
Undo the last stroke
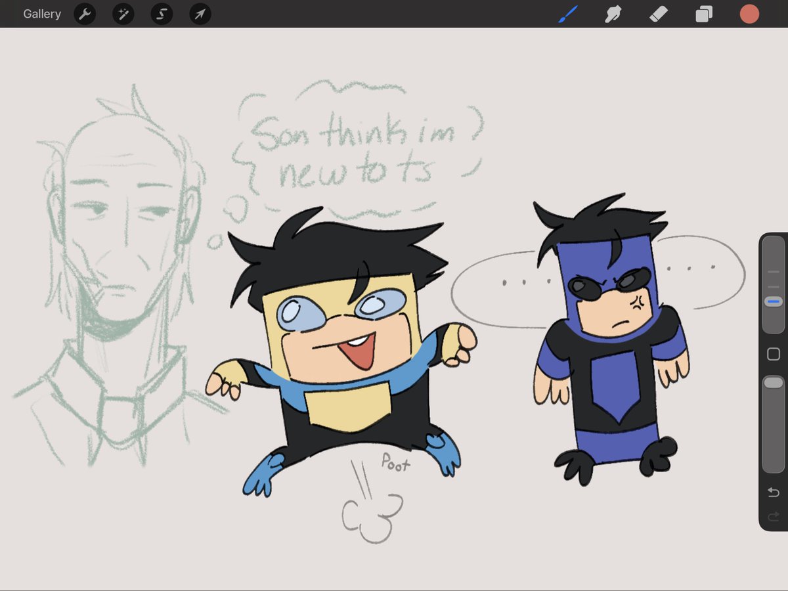point(774,492)
